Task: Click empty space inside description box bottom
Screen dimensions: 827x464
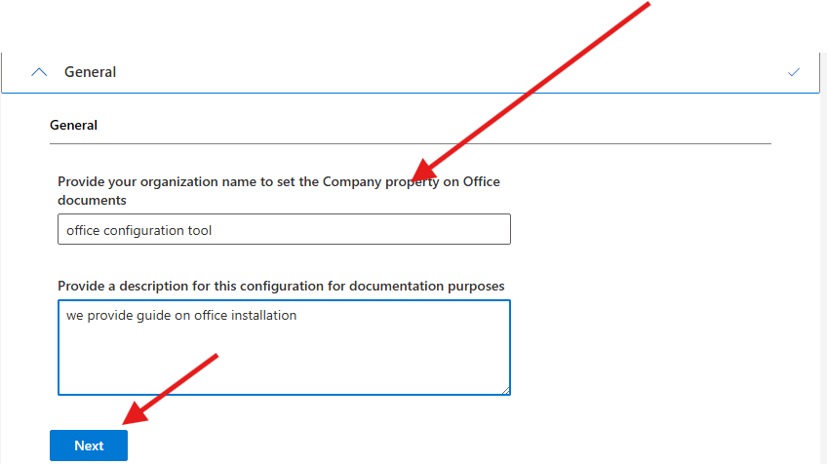Action: [x=283, y=375]
